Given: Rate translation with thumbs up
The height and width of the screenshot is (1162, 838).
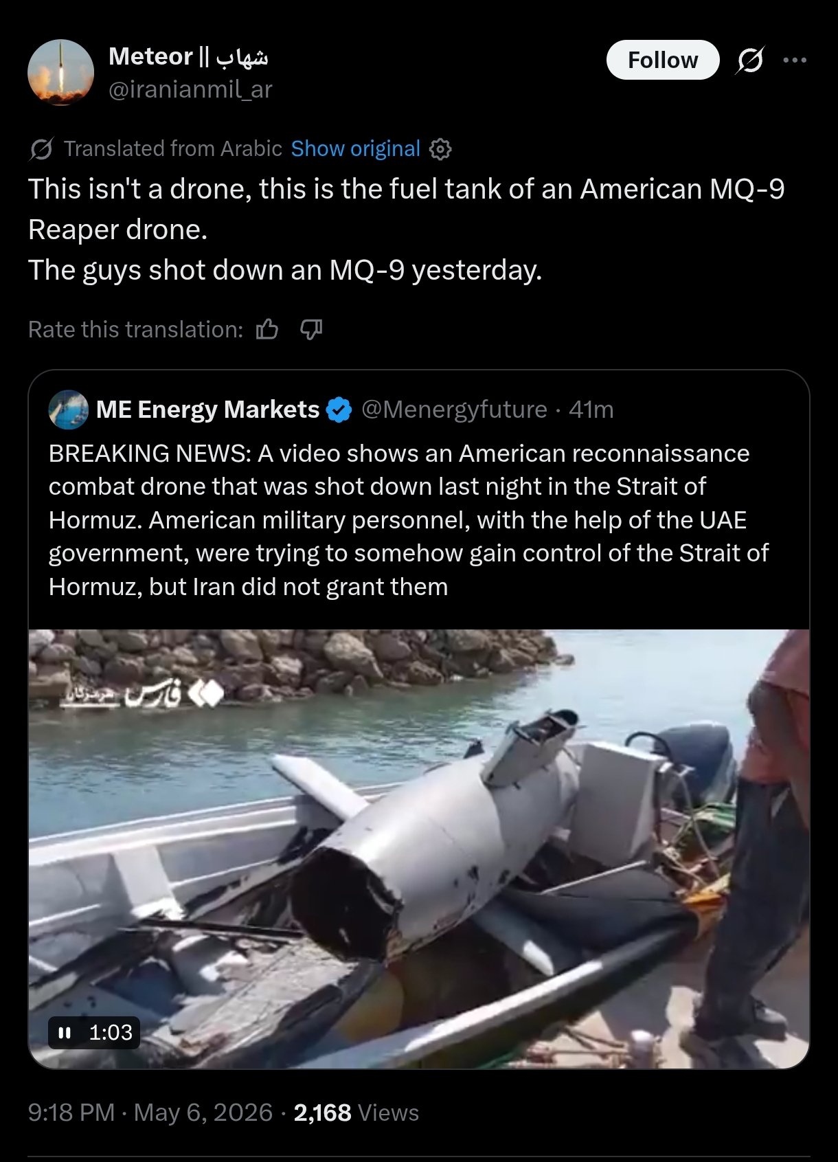Looking at the screenshot, I should click(x=267, y=330).
